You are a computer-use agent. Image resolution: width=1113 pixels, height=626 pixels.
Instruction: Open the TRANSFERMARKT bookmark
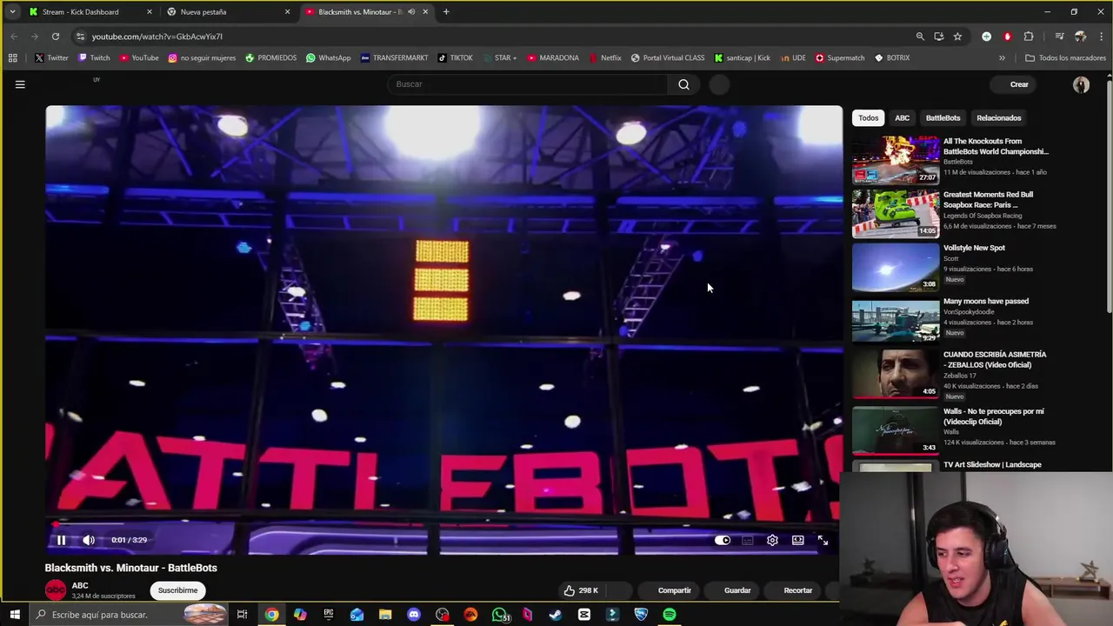pos(394,58)
